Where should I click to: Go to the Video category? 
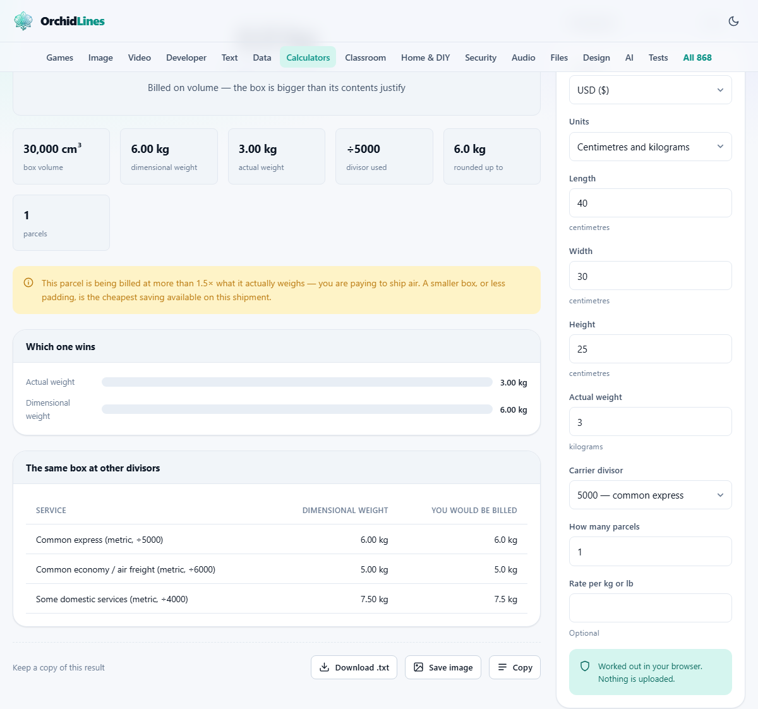pos(140,58)
